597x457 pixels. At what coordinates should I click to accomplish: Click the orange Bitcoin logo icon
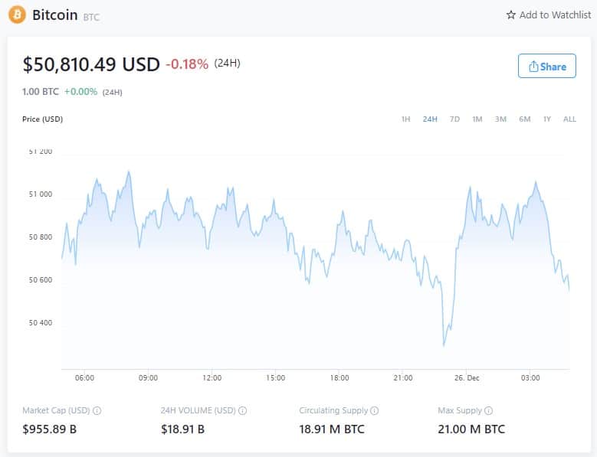coord(17,15)
